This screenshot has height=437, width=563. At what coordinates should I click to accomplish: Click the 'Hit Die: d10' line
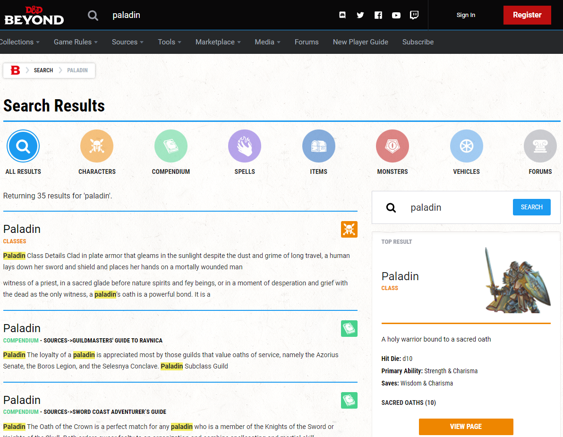point(397,359)
